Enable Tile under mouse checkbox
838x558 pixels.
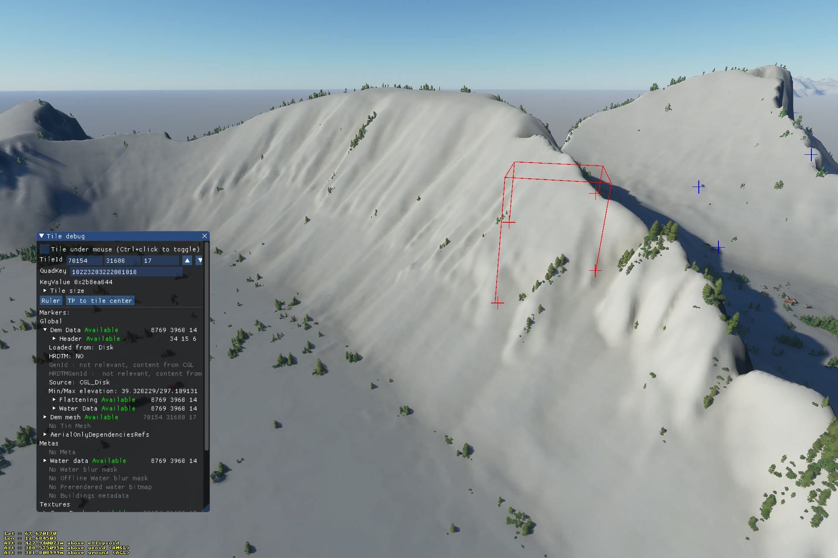[x=45, y=249]
